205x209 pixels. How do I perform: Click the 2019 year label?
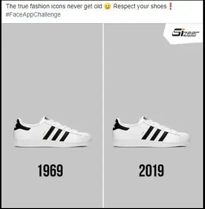coord(151,170)
